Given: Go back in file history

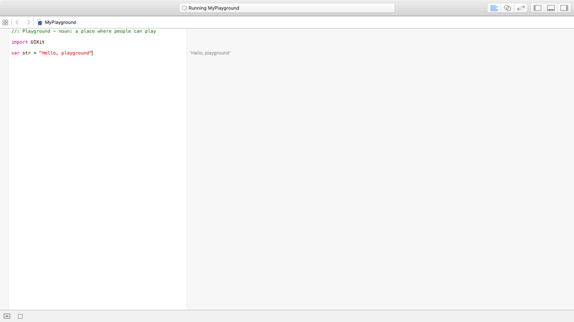Looking at the screenshot, I should click(x=17, y=22).
